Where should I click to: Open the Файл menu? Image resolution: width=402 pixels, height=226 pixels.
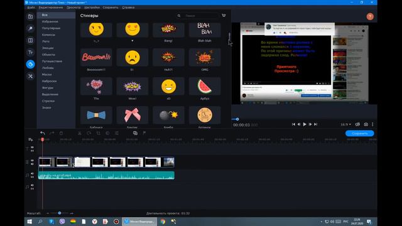[31, 8]
